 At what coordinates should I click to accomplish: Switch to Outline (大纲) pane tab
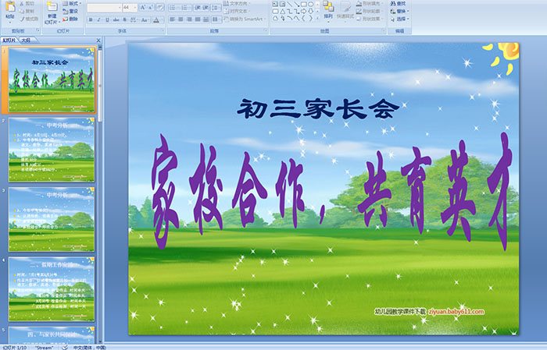pyautogui.click(x=26, y=41)
